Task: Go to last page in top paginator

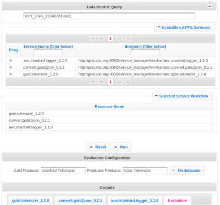Action: (128, 38)
